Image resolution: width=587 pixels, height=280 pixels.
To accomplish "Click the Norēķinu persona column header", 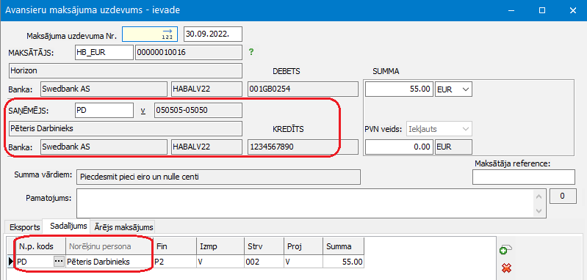I will pyautogui.click(x=109, y=246).
